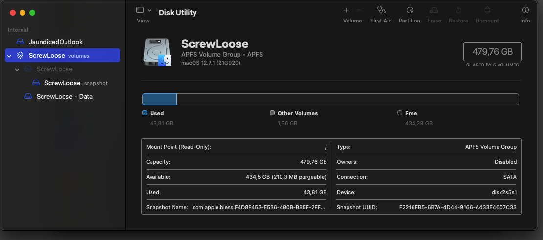The width and height of the screenshot is (543, 240).
Task: Click the Disk Utility window title
Action: (x=177, y=13)
